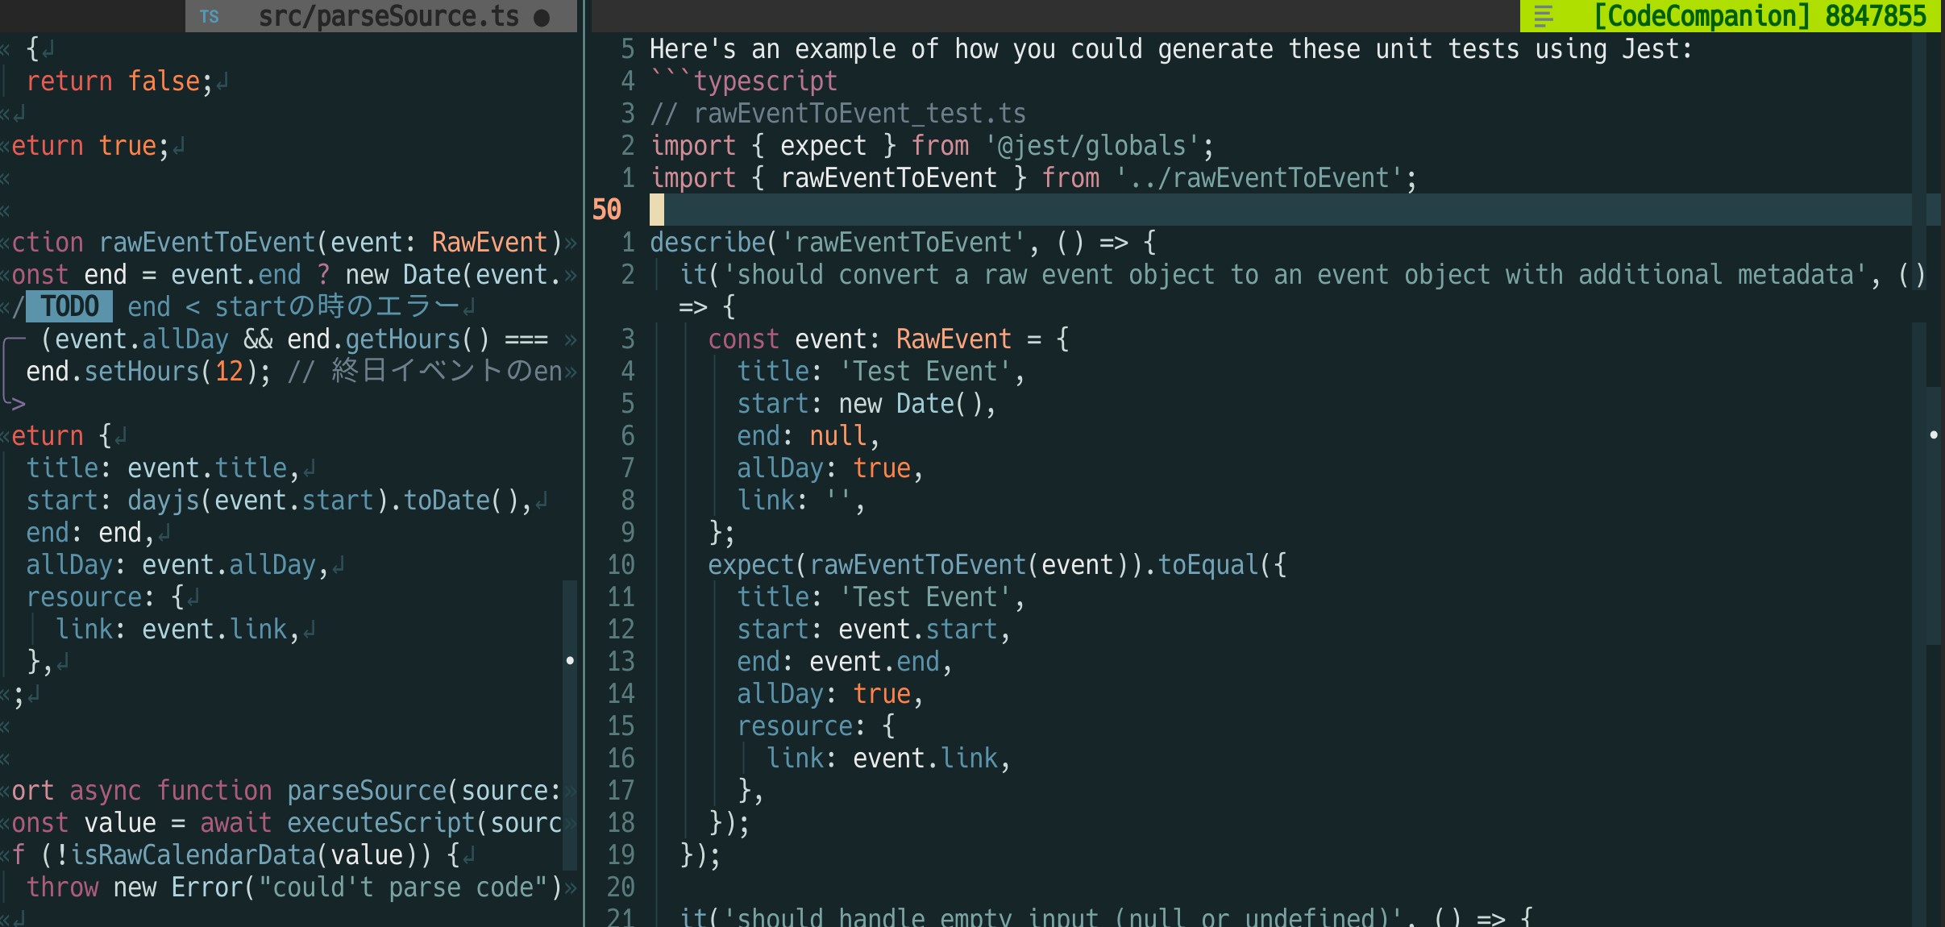Screen dimensions: 1945x927
Task: Click the lines icon beside CodeCompanion label
Action: click(1543, 16)
